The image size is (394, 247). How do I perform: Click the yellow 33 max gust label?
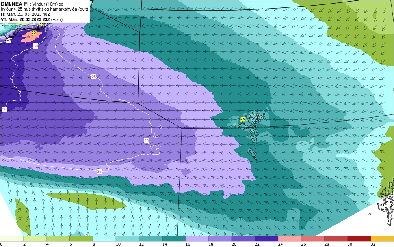coord(33,32)
